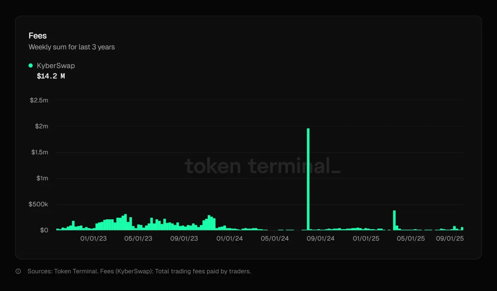Click the $0 y-axis label

pyautogui.click(x=44, y=230)
